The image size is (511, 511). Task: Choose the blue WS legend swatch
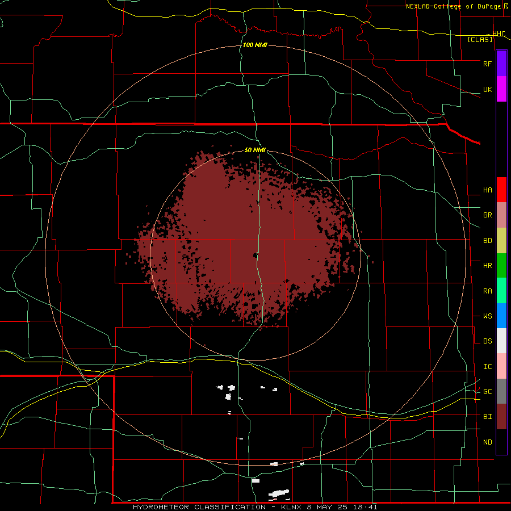click(x=501, y=316)
